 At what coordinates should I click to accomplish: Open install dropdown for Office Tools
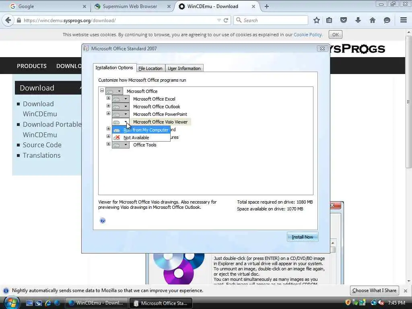pyautogui.click(x=121, y=145)
